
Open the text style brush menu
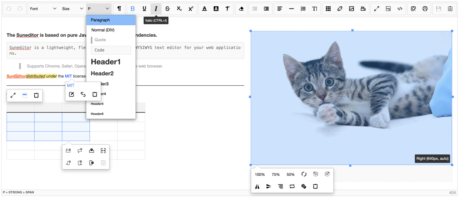click(228, 9)
